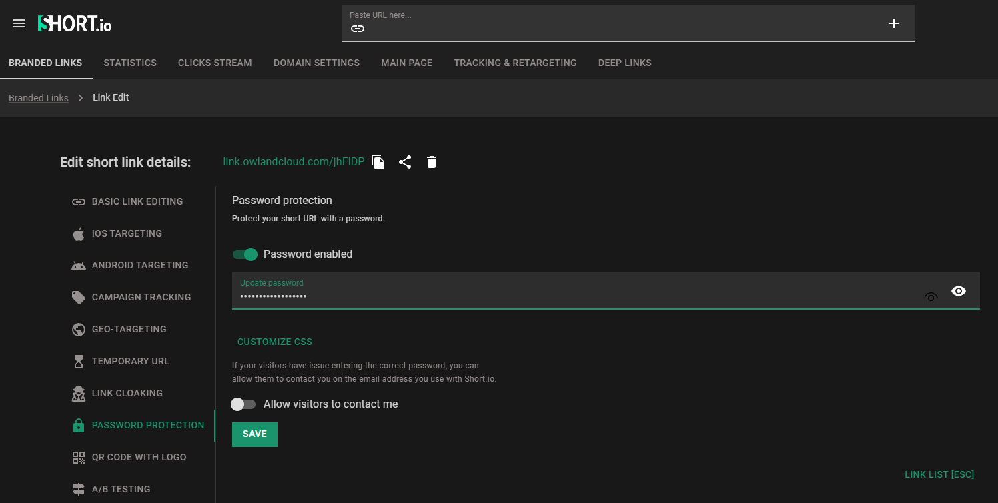998x503 pixels.
Task: Select the Main Page tab
Action: [407, 63]
